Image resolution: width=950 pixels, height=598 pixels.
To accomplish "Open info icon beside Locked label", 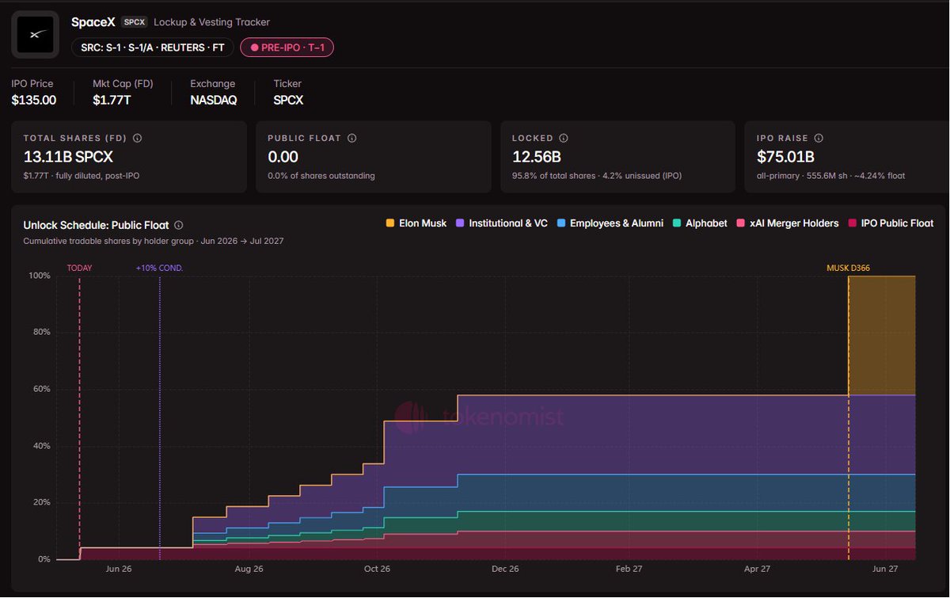I will coord(563,138).
